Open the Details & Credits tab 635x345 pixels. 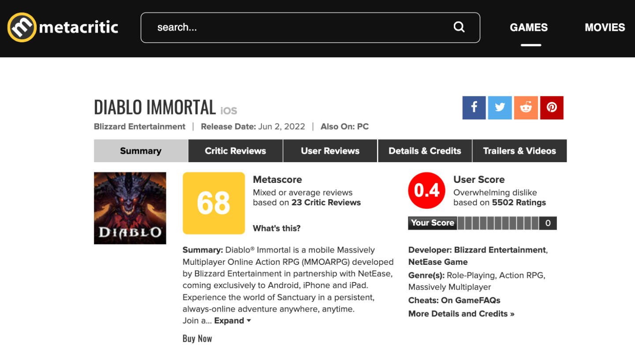coord(425,151)
